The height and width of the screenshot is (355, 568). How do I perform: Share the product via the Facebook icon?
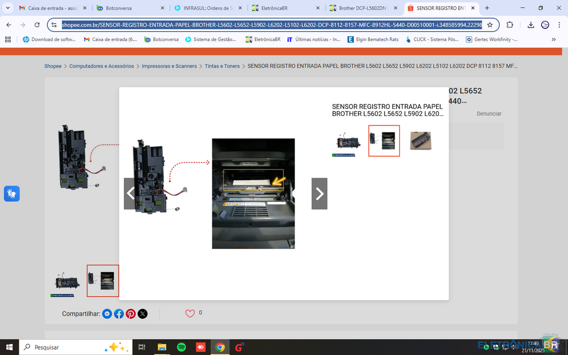coord(119,314)
